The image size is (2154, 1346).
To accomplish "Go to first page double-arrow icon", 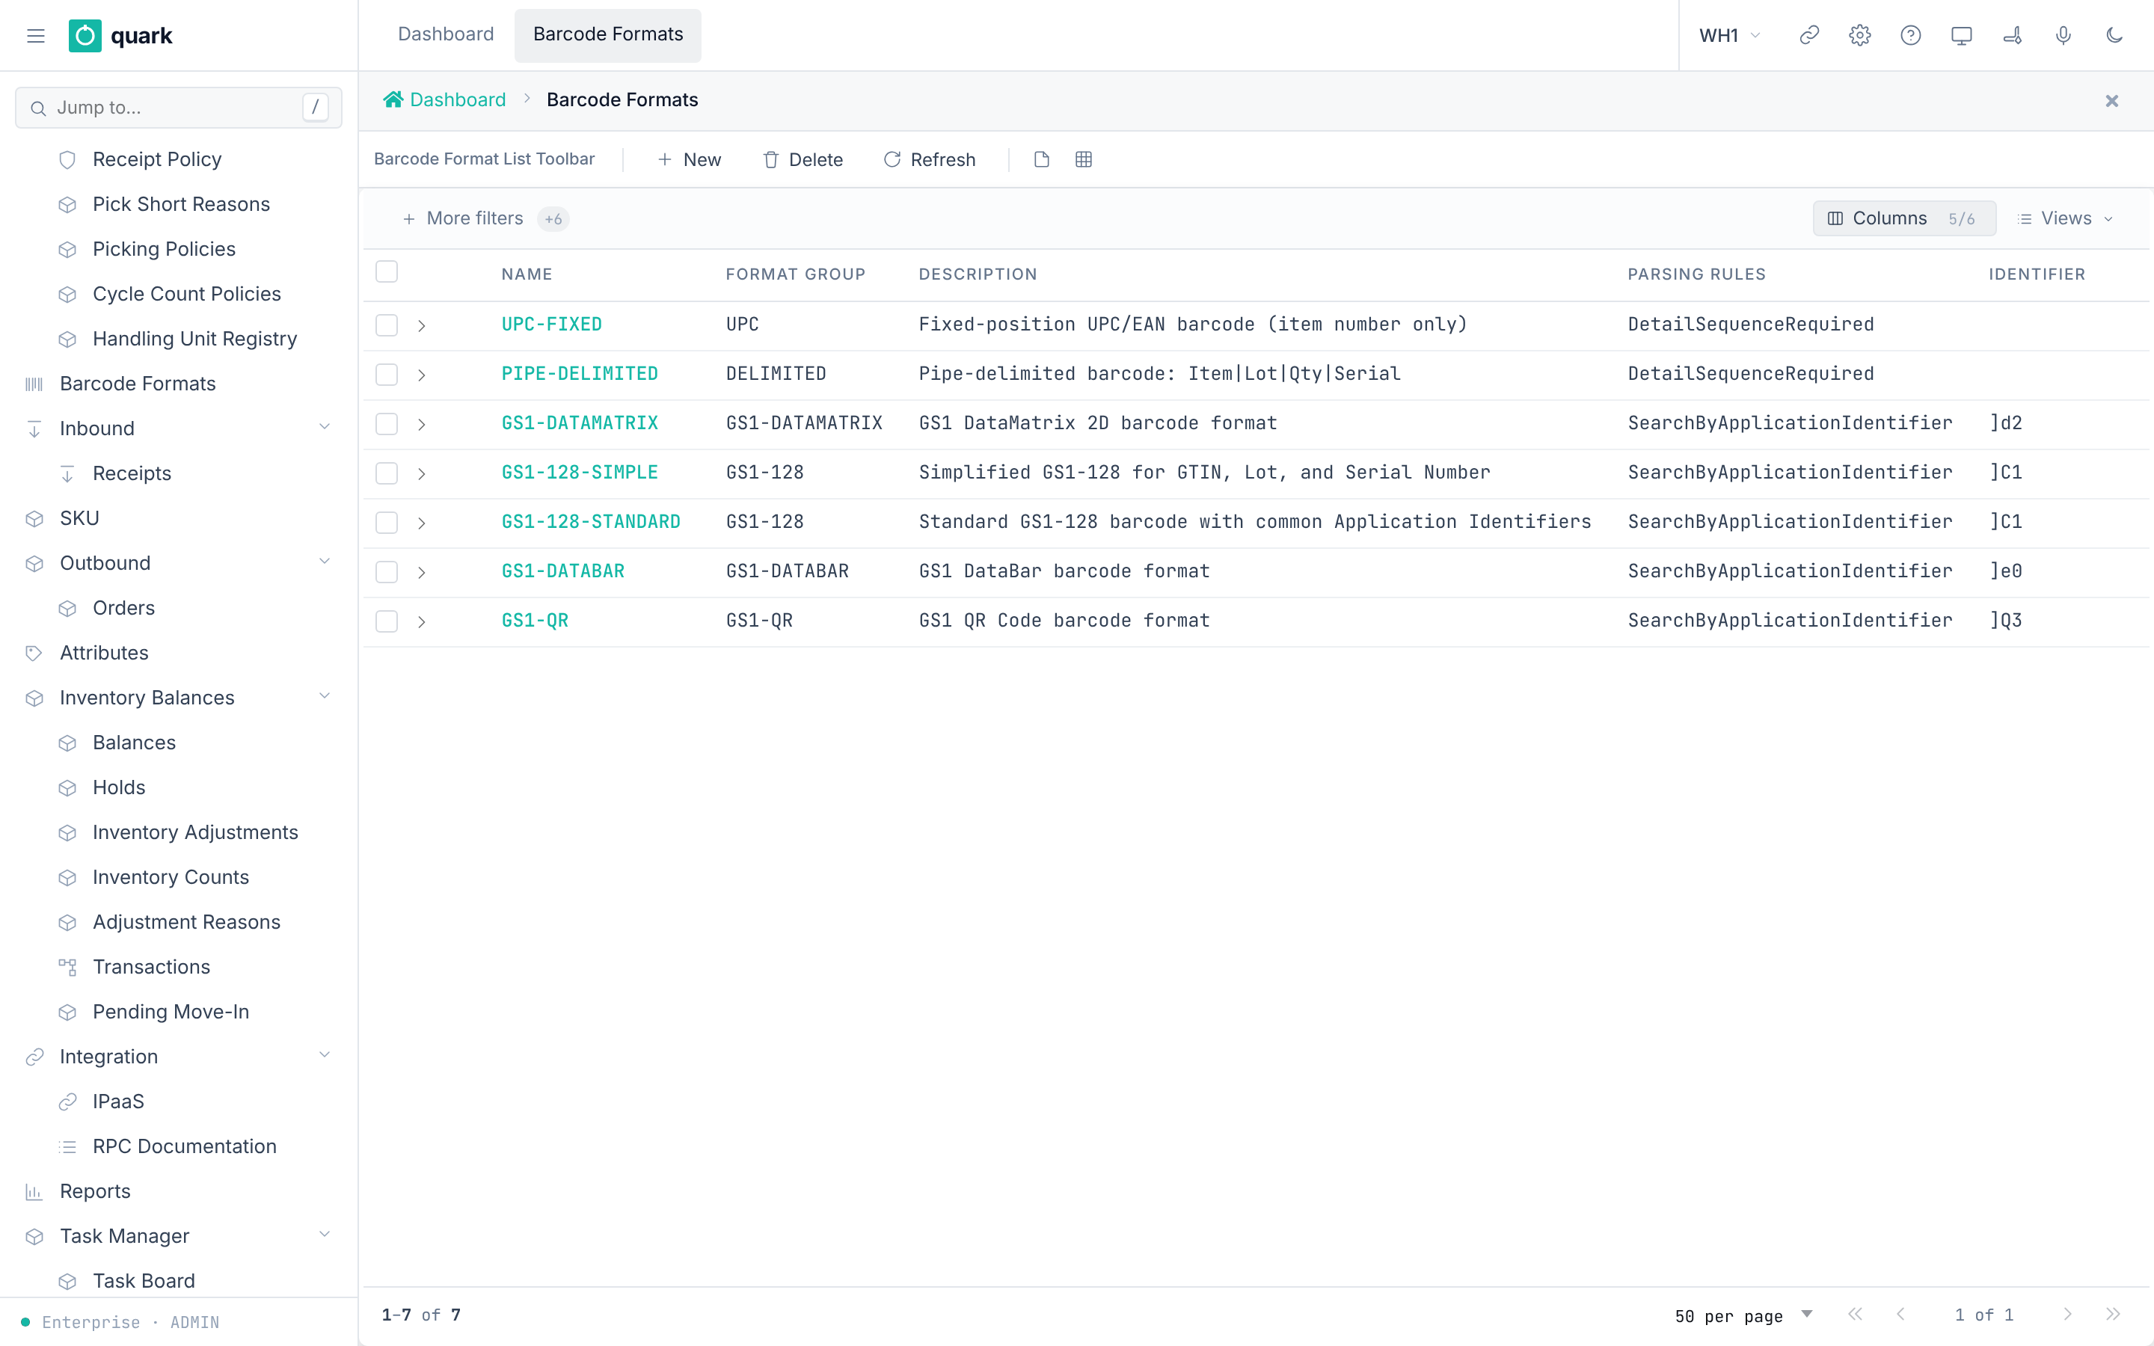I will tap(1855, 1314).
